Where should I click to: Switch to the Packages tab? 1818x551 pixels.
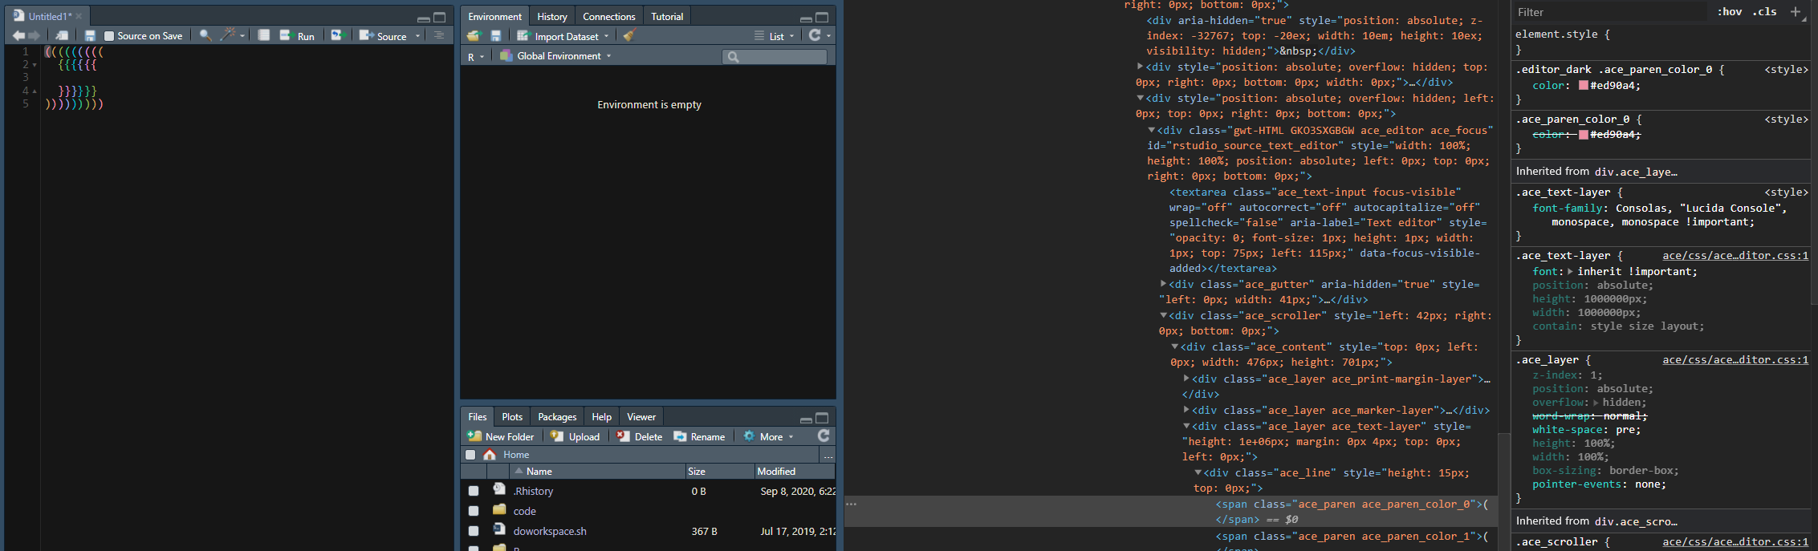(x=557, y=416)
